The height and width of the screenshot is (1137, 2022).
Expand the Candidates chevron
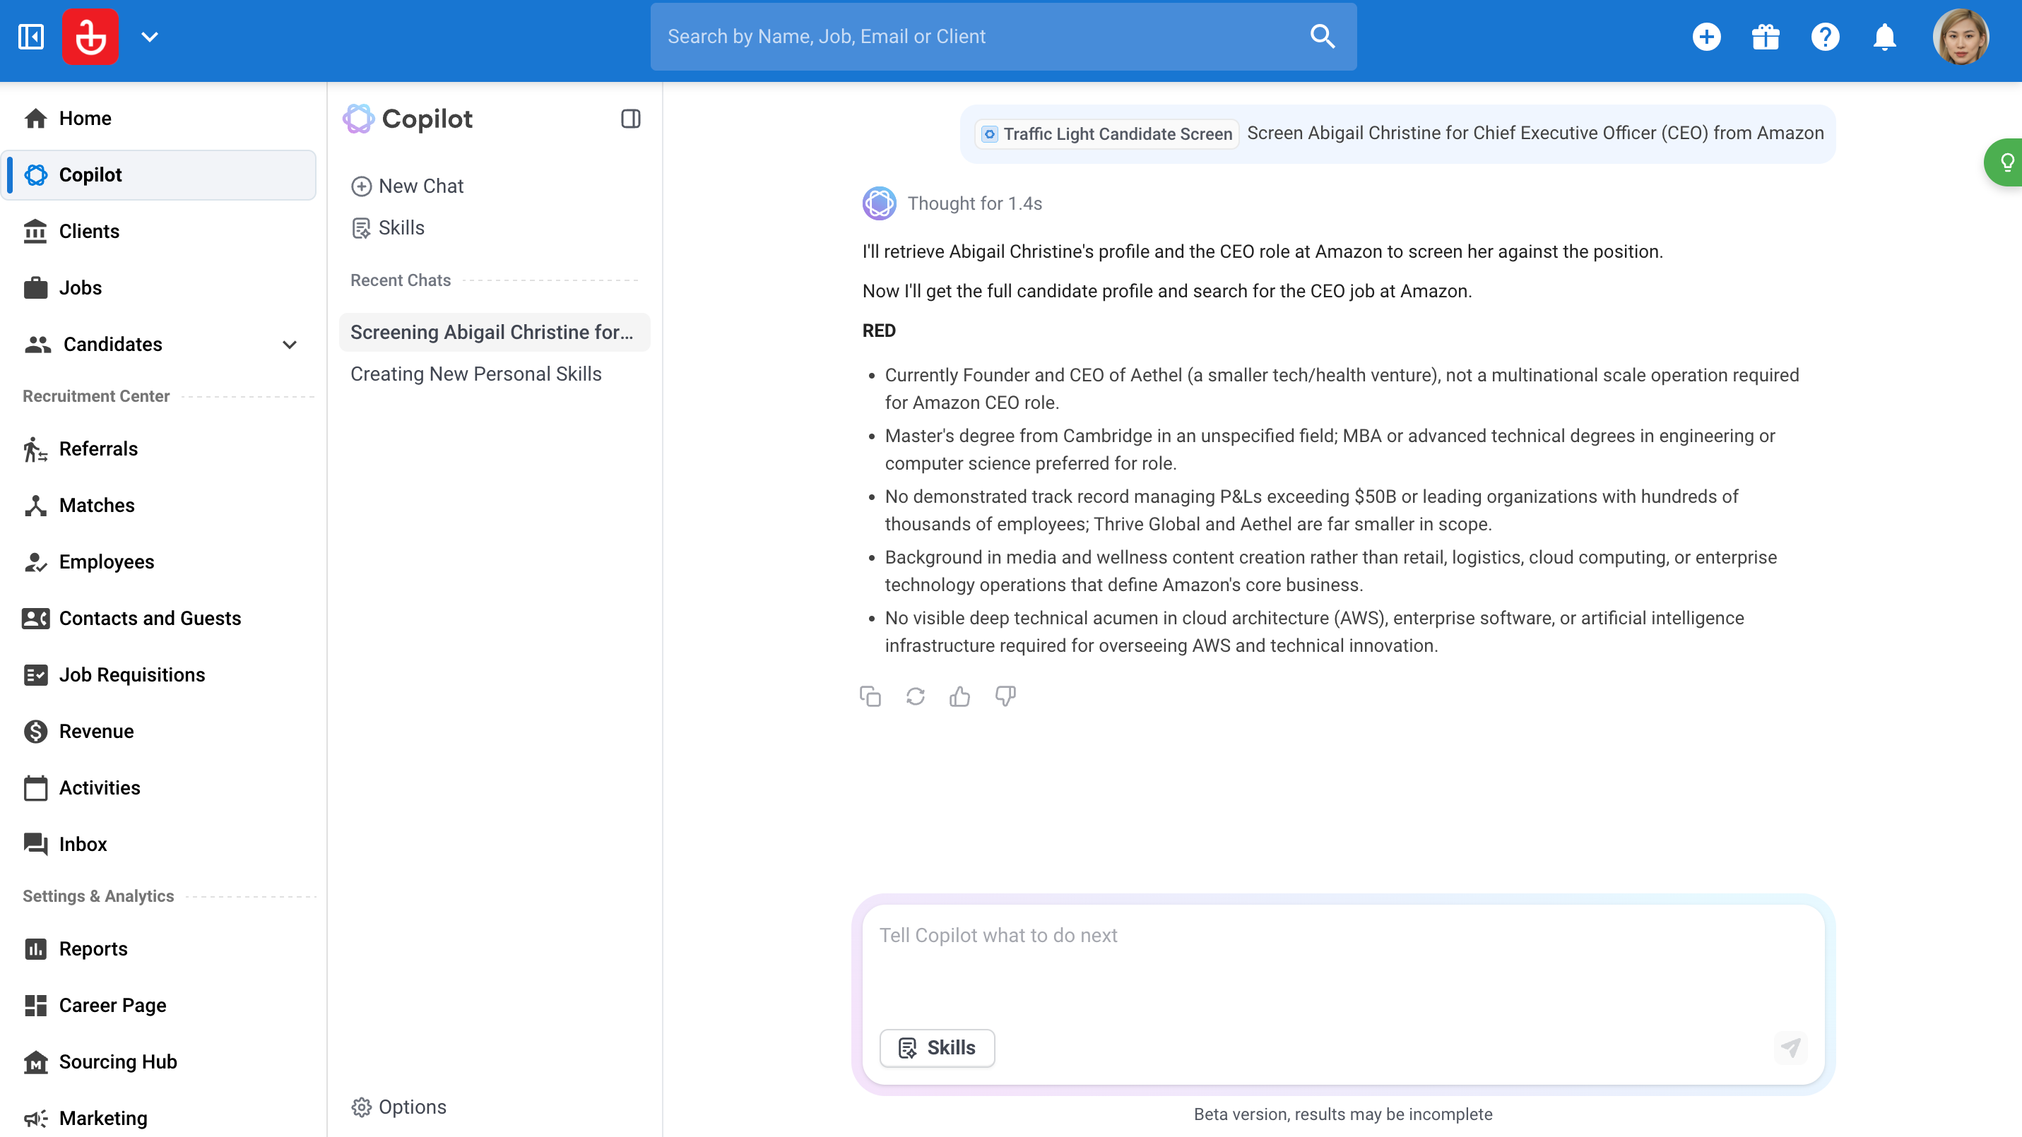tap(290, 345)
